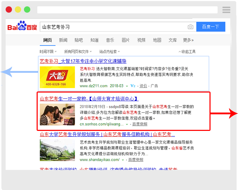Open the 时间不限 filter dropdown
The height and width of the screenshot is (190, 238).
(48, 52)
